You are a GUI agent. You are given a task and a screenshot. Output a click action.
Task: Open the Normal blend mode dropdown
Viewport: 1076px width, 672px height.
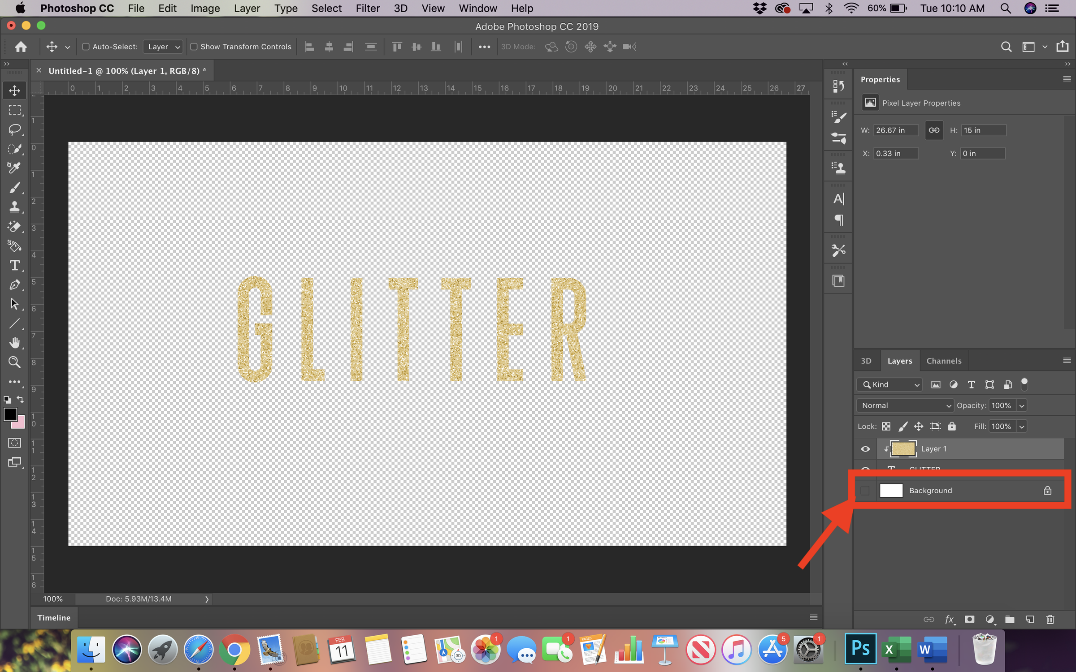click(904, 405)
